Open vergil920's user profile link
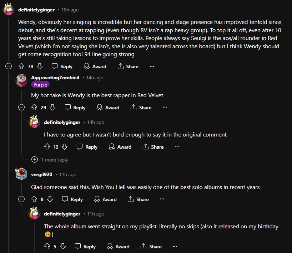 tap(41, 174)
